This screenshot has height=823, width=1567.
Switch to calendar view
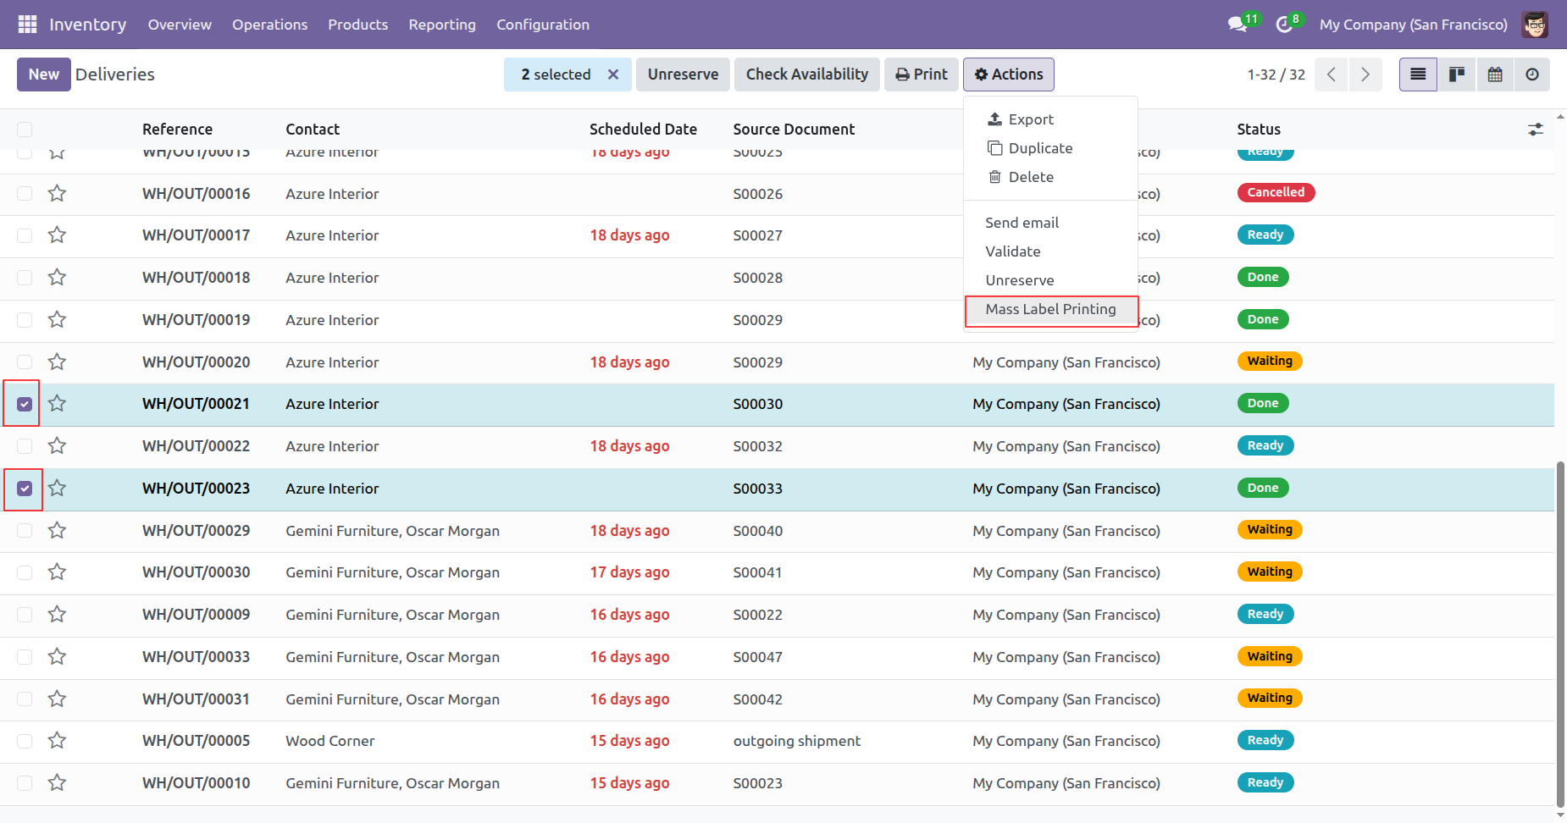(x=1495, y=75)
